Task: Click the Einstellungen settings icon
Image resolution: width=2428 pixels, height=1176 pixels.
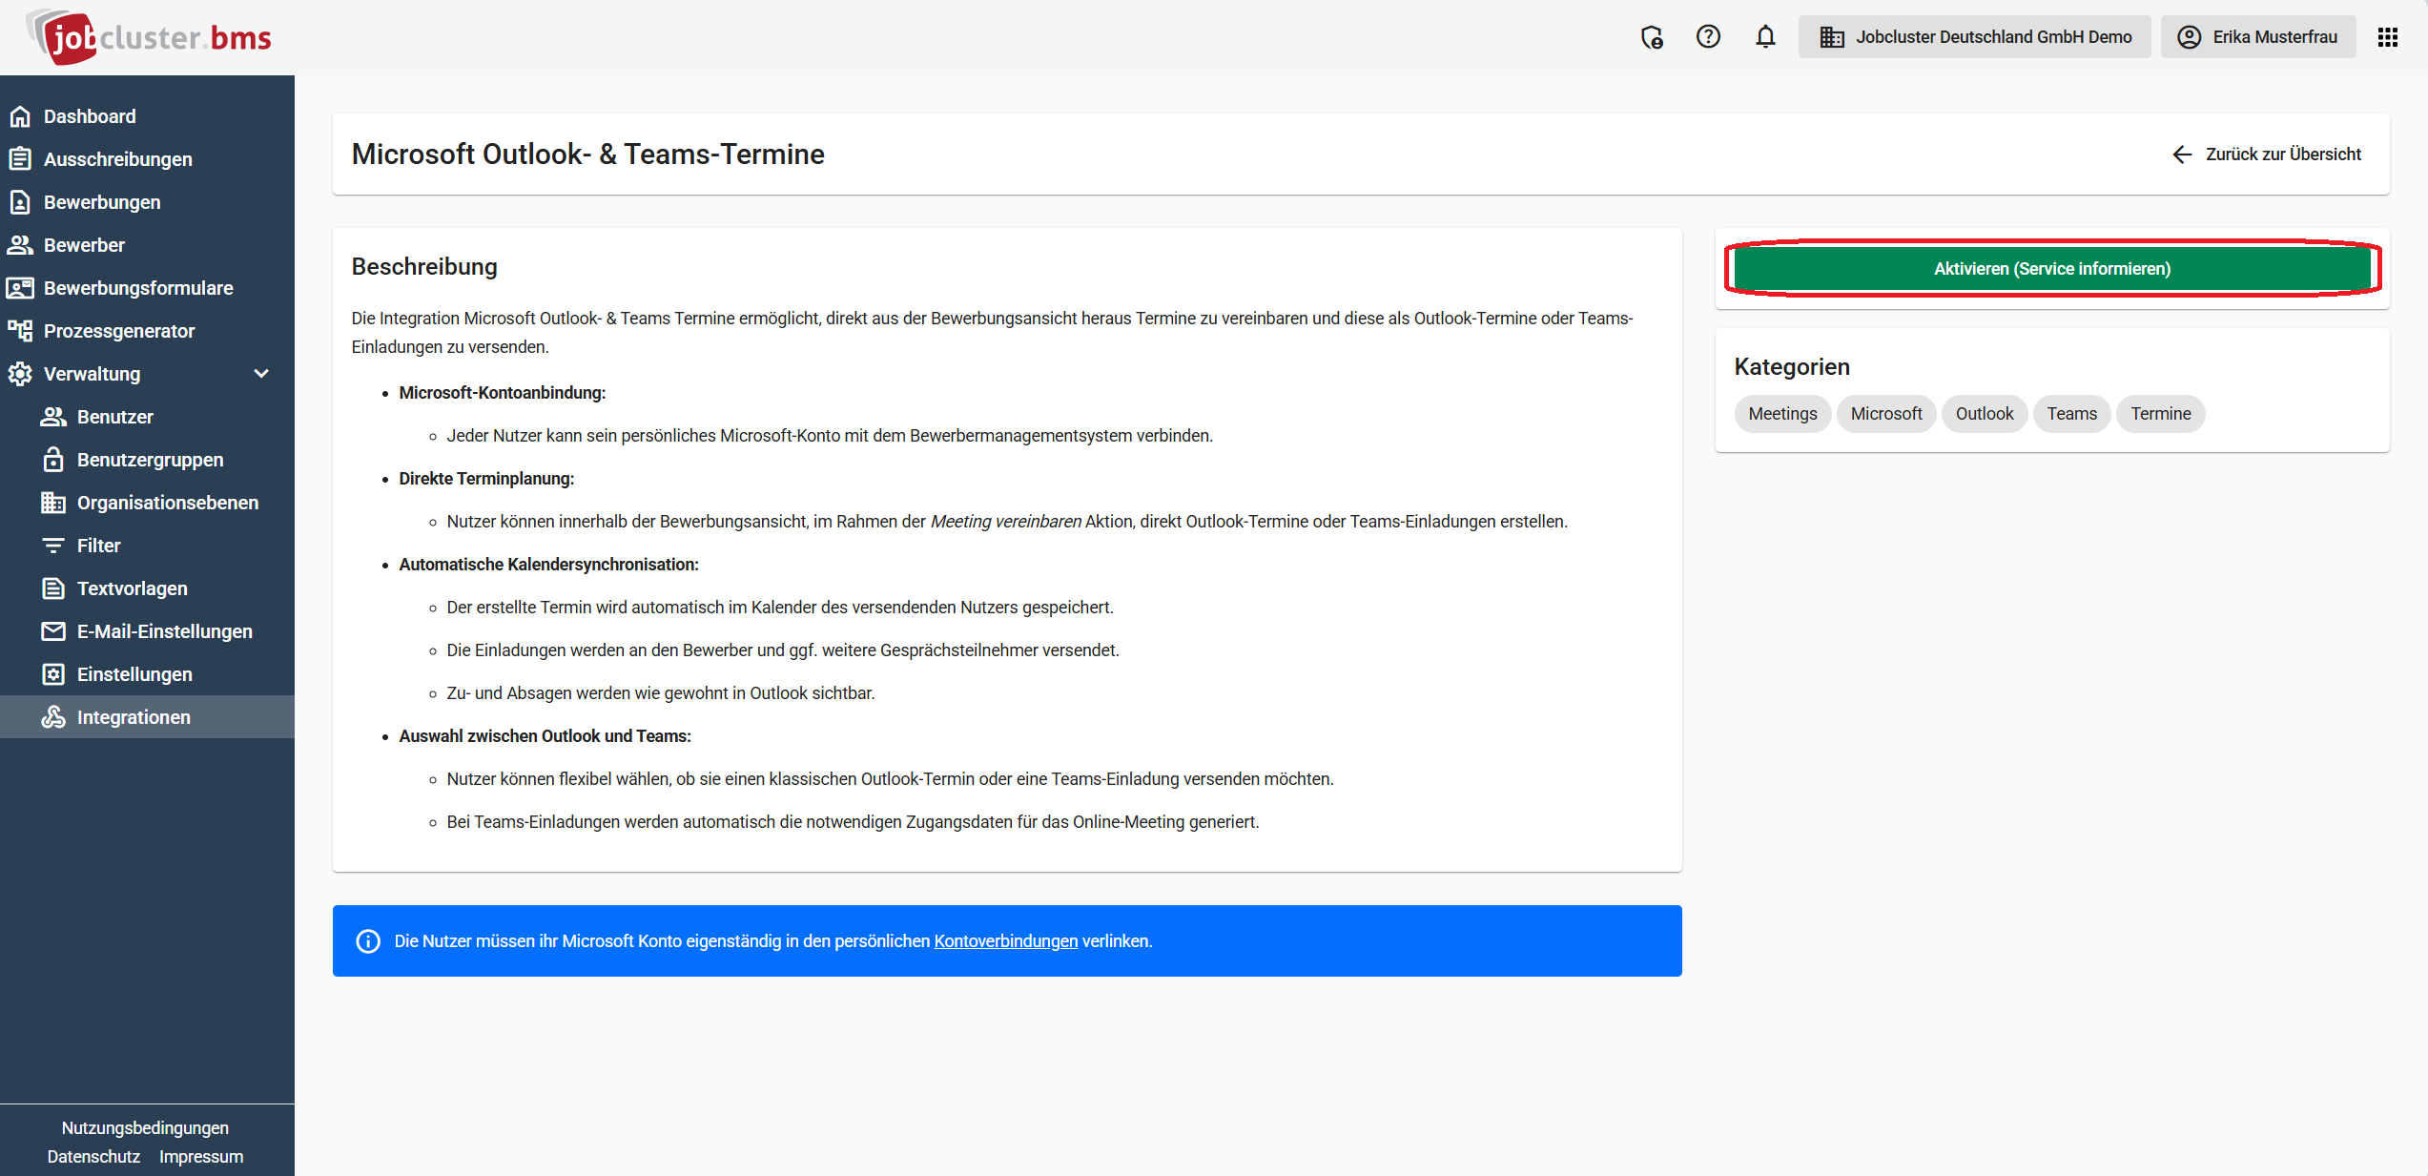Action: [x=53, y=674]
